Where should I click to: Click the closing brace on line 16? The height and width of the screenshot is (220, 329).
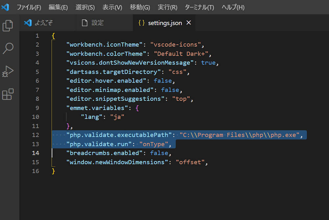[53, 171]
